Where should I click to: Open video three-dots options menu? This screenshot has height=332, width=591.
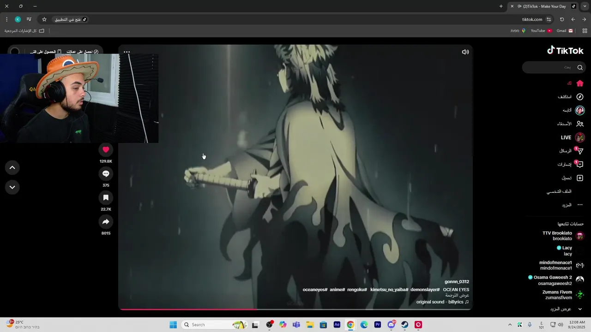click(x=127, y=52)
